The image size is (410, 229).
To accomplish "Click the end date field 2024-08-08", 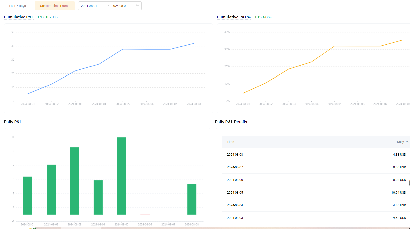I will coord(119,6).
